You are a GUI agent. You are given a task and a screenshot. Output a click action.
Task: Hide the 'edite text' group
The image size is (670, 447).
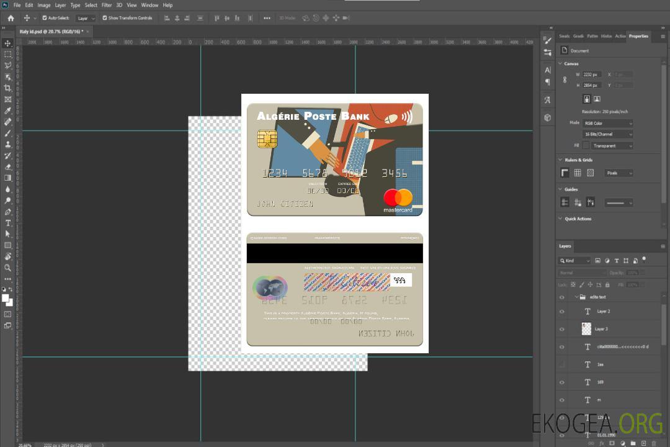click(562, 297)
